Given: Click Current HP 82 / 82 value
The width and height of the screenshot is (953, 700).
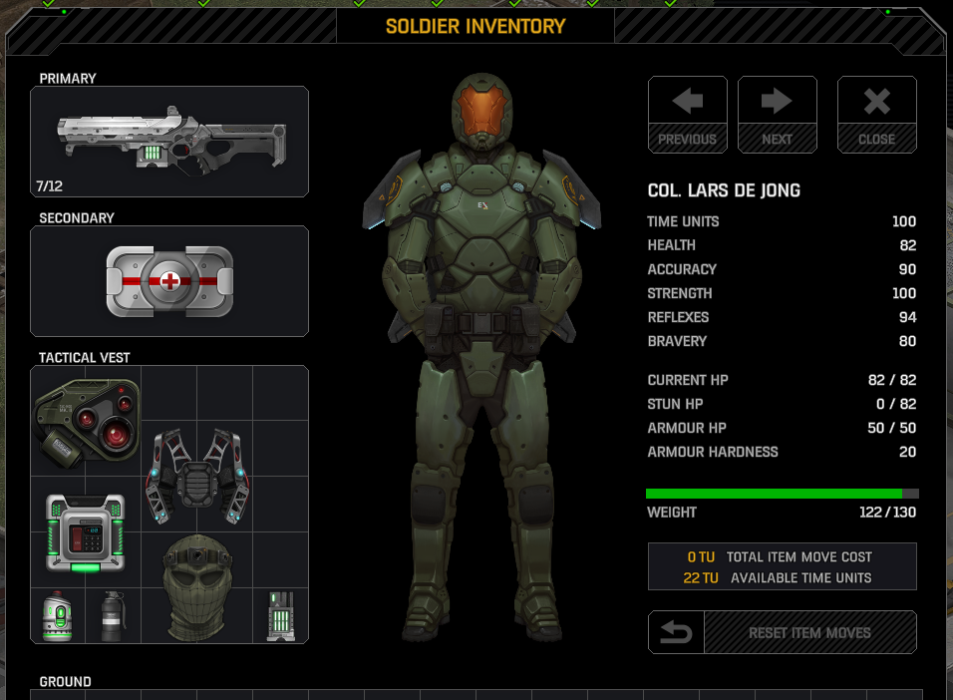Looking at the screenshot, I should (892, 380).
